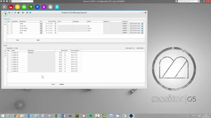Toggle the Aktiv checkbox in the Europa row
Viewport: 211px width, 118px height.
click(x=55, y=28)
